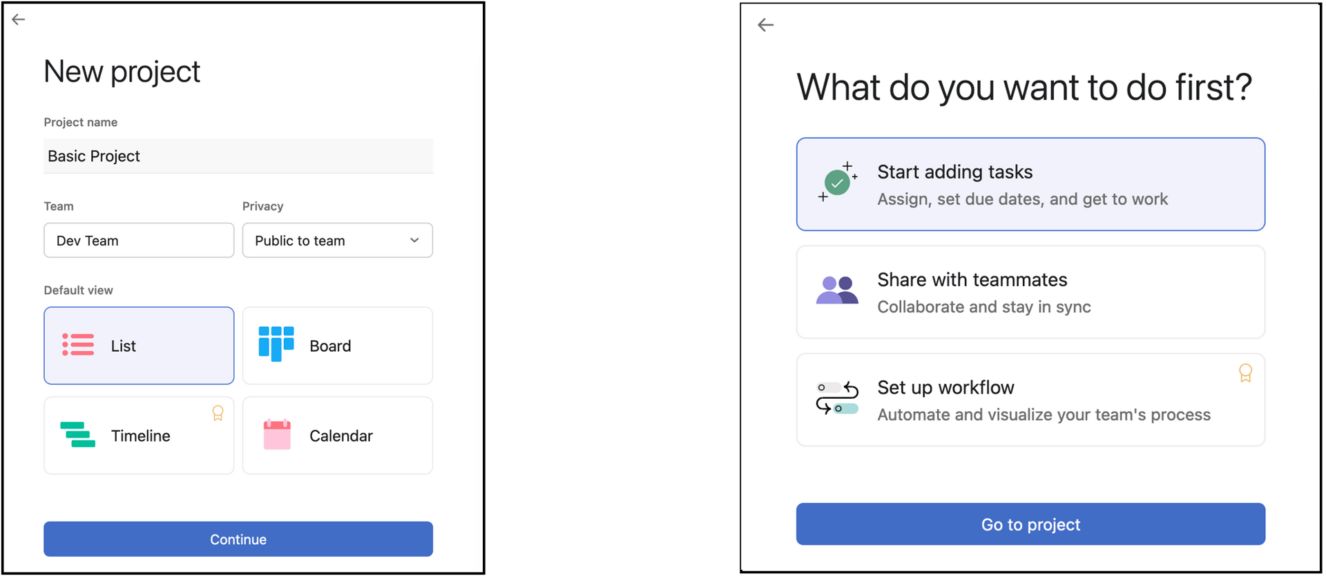
Task: Click premium badge on Set up workflow card
Action: tap(1245, 373)
